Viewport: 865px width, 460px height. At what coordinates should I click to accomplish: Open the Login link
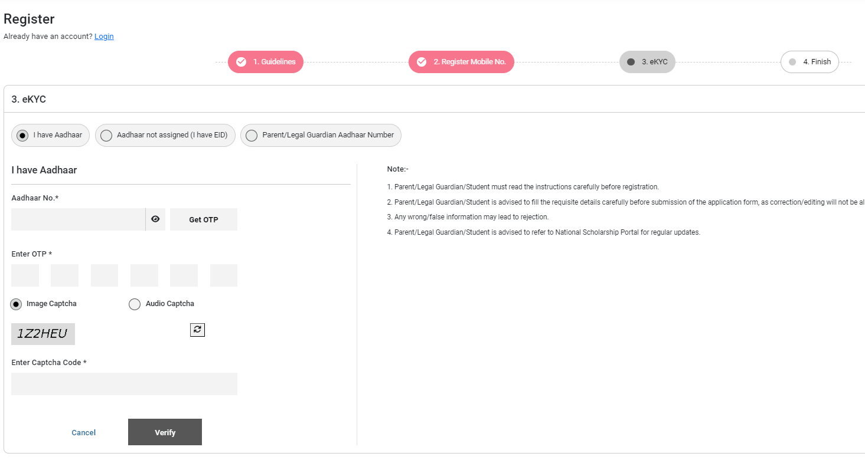[x=104, y=37]
